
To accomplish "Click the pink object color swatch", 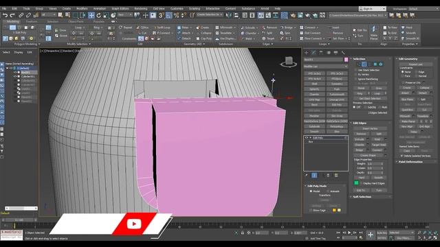I will coord(346,60).
